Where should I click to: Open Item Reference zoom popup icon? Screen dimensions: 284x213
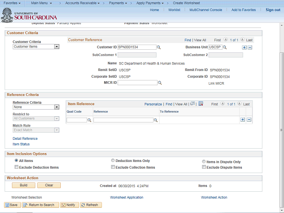pyautogui.click(x=193, y=103)
